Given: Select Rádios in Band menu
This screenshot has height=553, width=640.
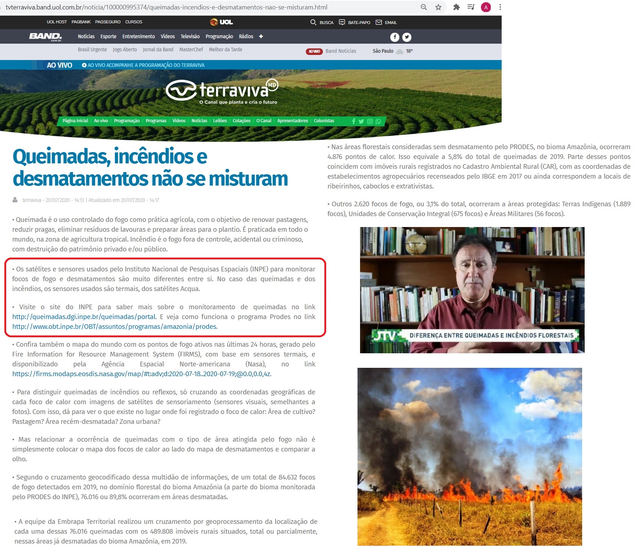Looking at the screenshot, I should click(246, 36).
